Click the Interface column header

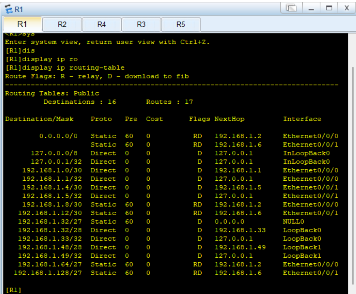(302, 119)
